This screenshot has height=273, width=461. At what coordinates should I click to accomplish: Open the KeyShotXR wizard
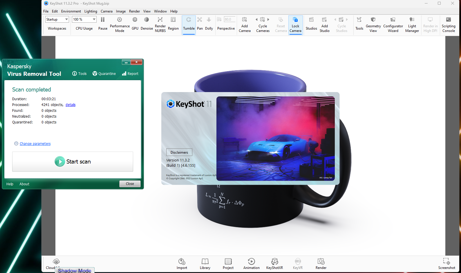[274, 264]
